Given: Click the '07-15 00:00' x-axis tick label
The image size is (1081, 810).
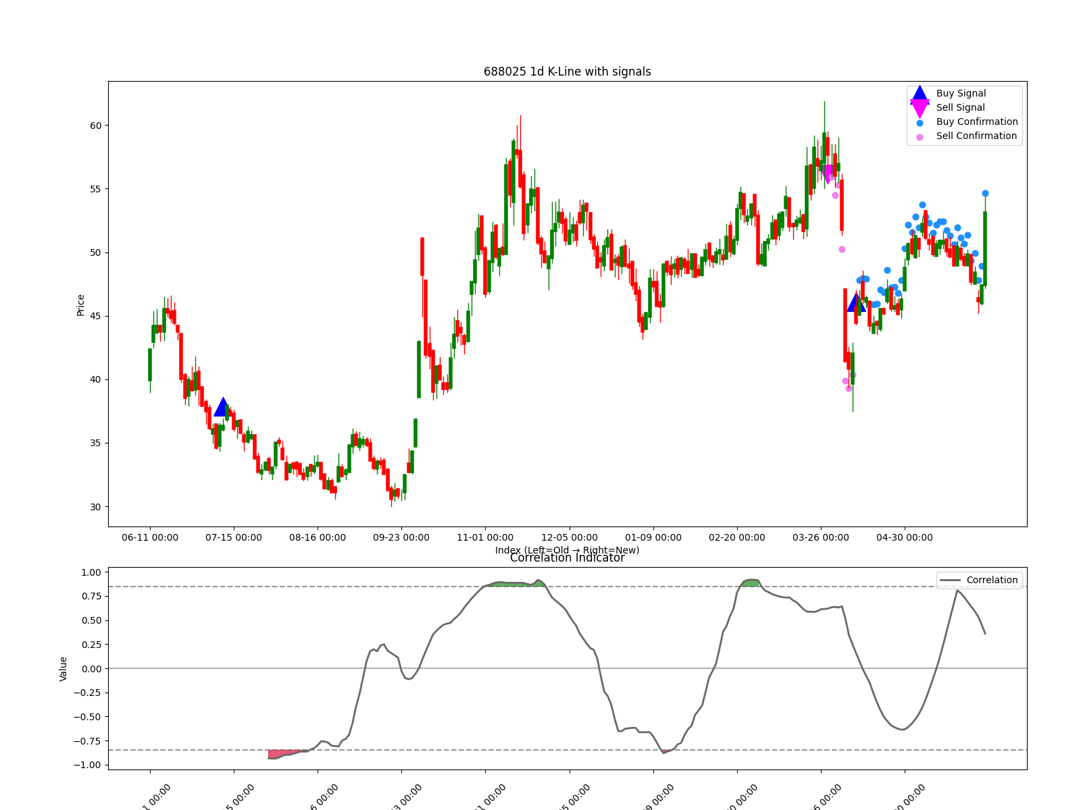Looking at the screenshot, I should (234, 537).
